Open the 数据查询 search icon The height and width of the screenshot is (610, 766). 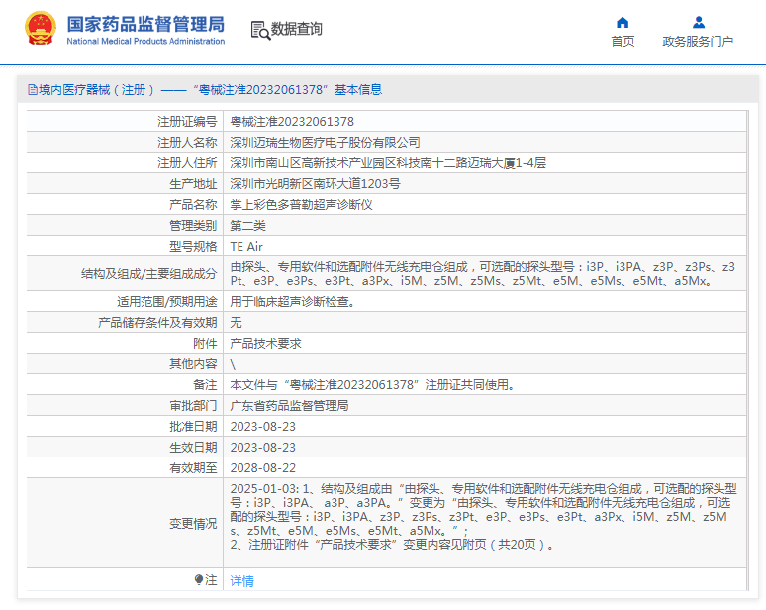pyautogui.click(x=260, y=30)
